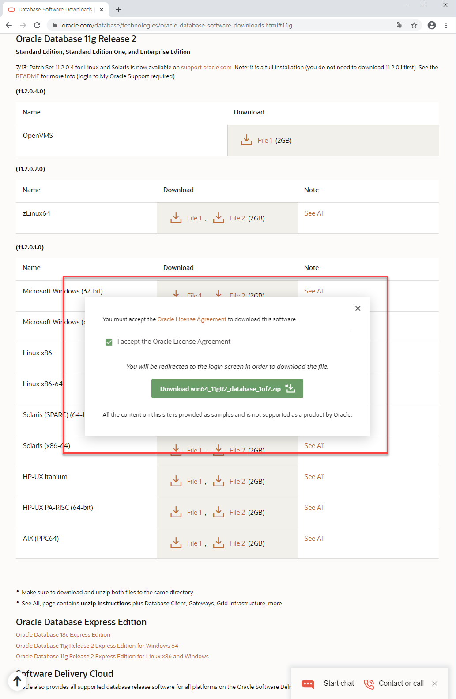Download HP-UX Itanium File 2 icon
The image size is (456, 699).
(219, 481)
